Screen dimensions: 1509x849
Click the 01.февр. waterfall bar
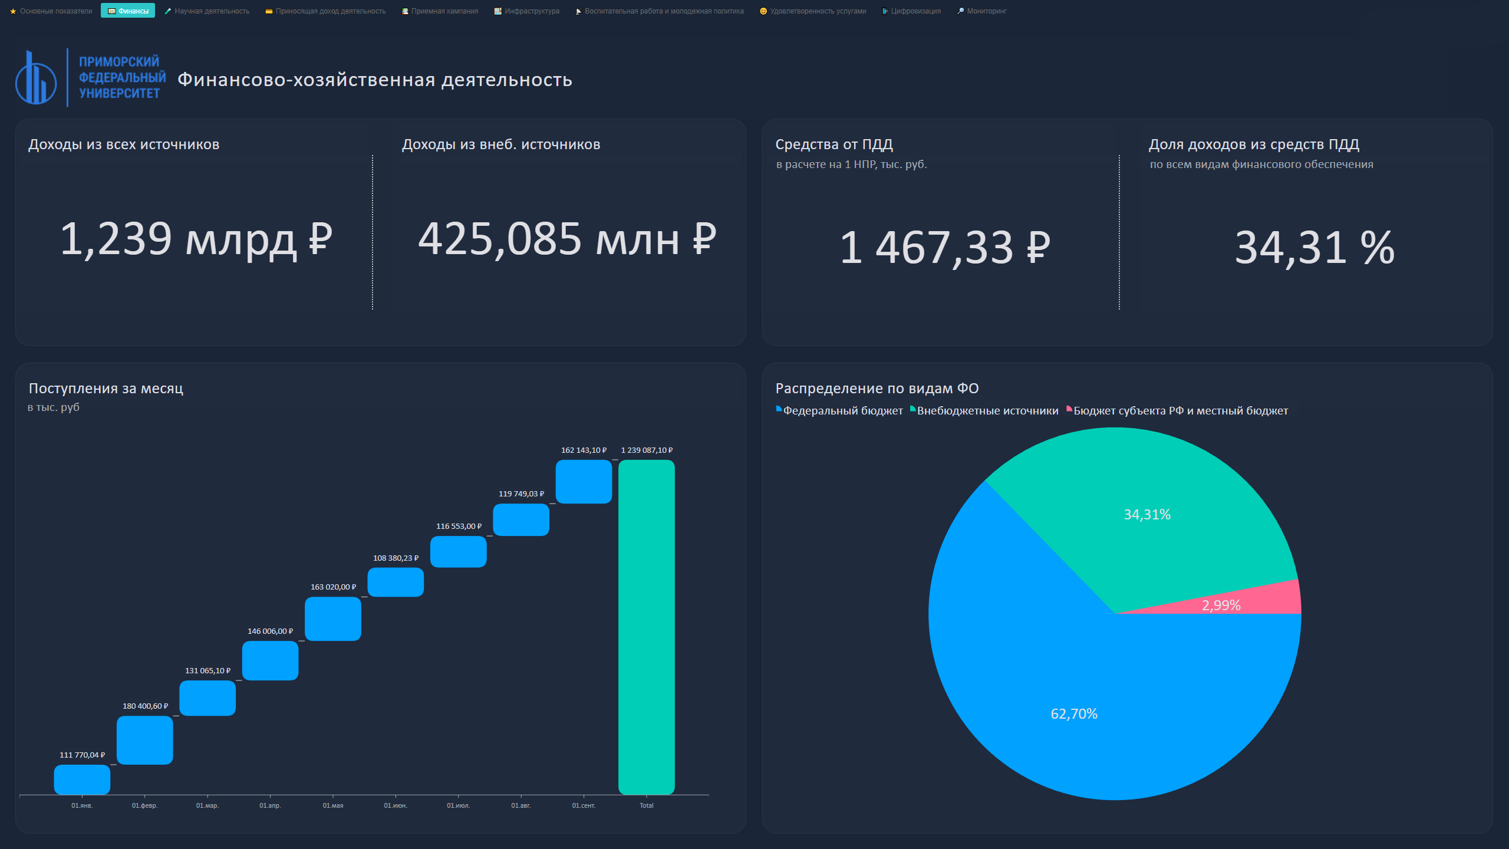pyautogui.click(x=144, y=740)
